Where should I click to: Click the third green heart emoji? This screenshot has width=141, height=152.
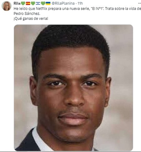click(x=43, y=3)
